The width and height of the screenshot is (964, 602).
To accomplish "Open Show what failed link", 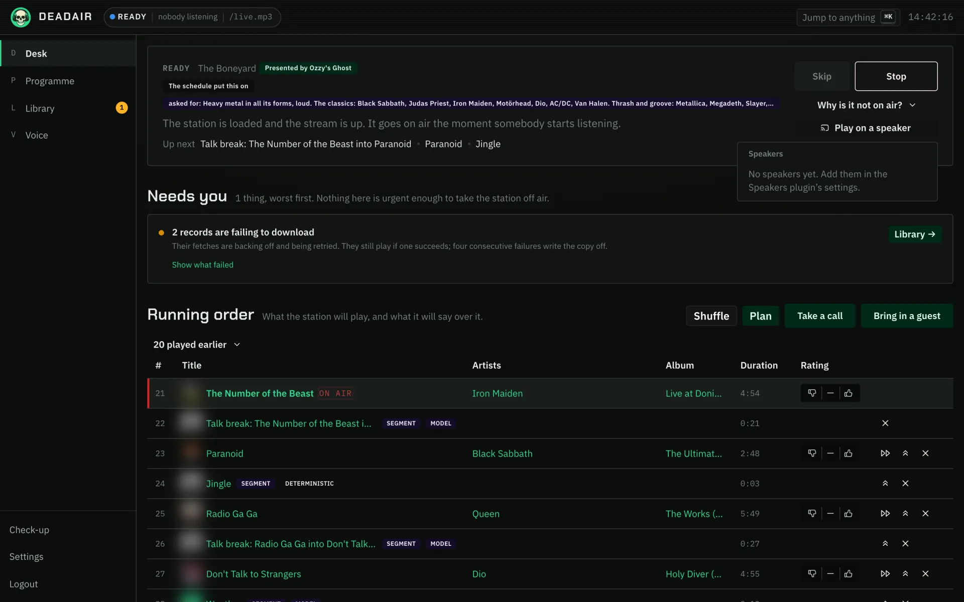I will click(x=203, y=265).
